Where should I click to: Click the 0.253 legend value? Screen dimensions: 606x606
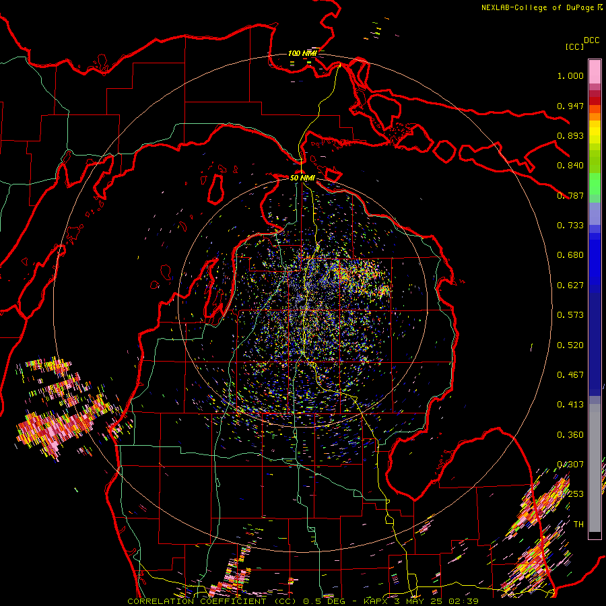coord(570,494)
